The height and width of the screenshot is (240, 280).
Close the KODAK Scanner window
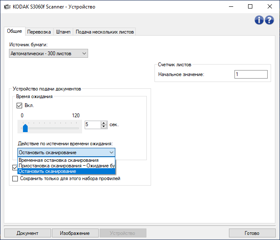270,7
